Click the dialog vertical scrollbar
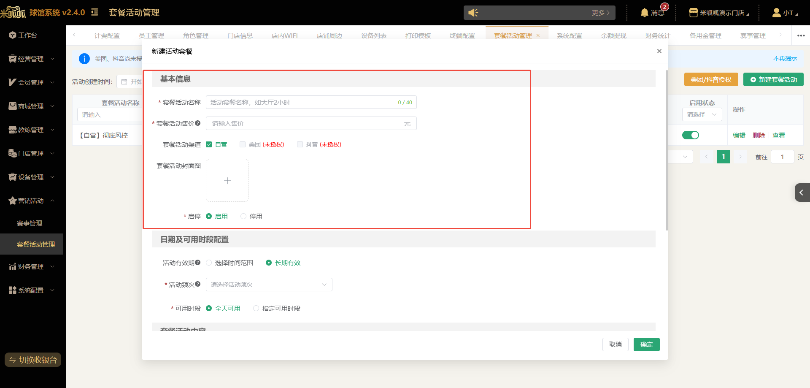 667,150
